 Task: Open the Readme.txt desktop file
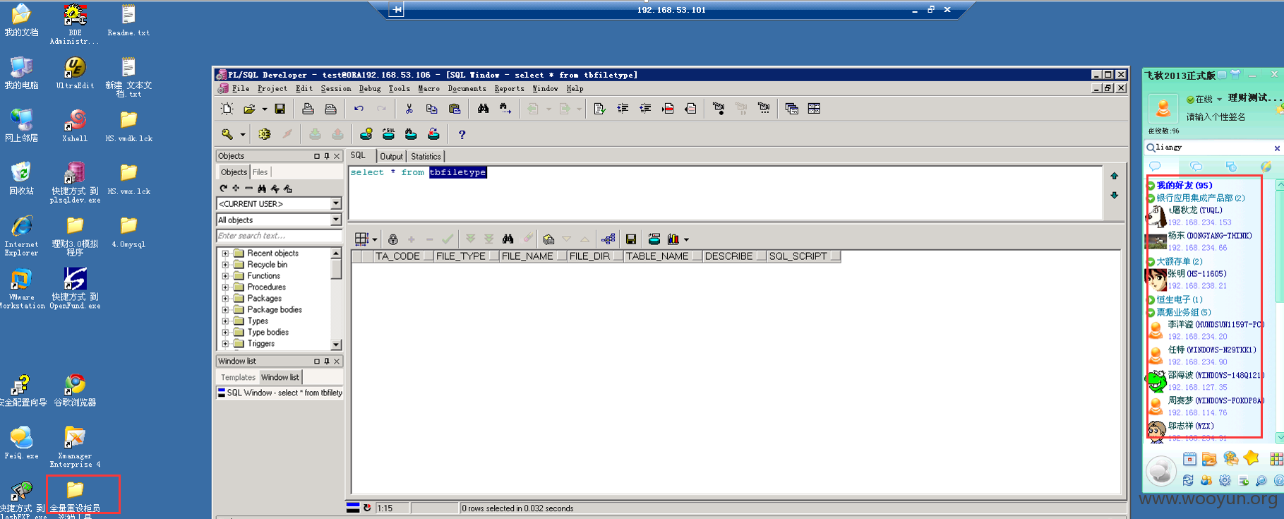coord(128,20)
